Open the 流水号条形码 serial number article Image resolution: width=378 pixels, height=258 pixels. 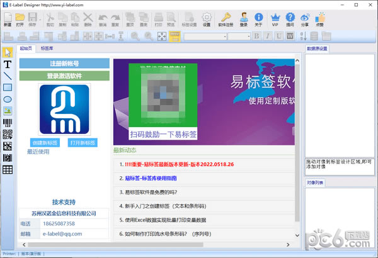168,234
